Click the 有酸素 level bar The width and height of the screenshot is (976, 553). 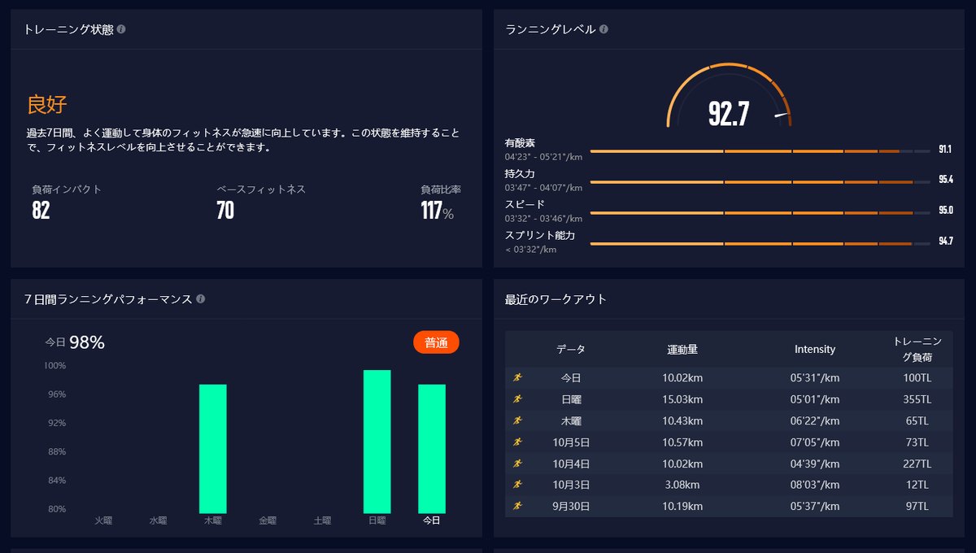pyautogui.click(x=760, y=151)
